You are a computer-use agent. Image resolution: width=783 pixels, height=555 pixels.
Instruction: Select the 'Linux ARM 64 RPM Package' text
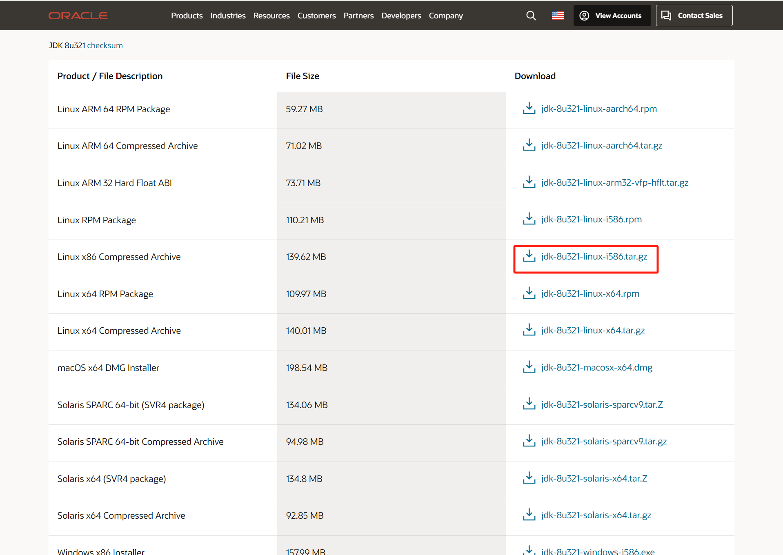pyautogui.click(x=113, y=109)
